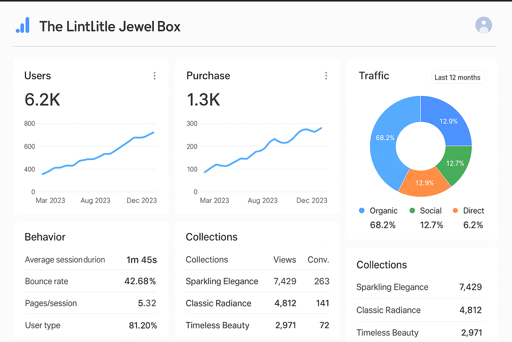Click the orange Direct legend dot
This screenshot has width=512, height=342.
tap(455, 210)
